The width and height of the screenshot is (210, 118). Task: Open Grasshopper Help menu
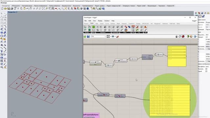coord(113,21)
